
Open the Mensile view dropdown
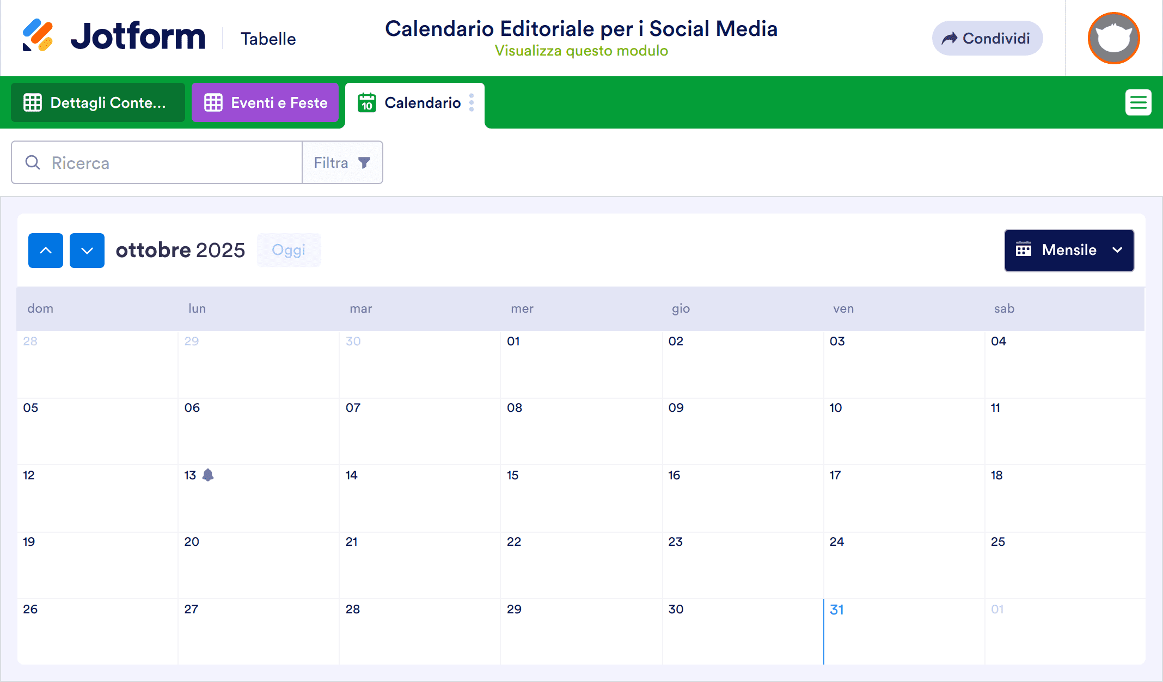[x=1117, y=251]
